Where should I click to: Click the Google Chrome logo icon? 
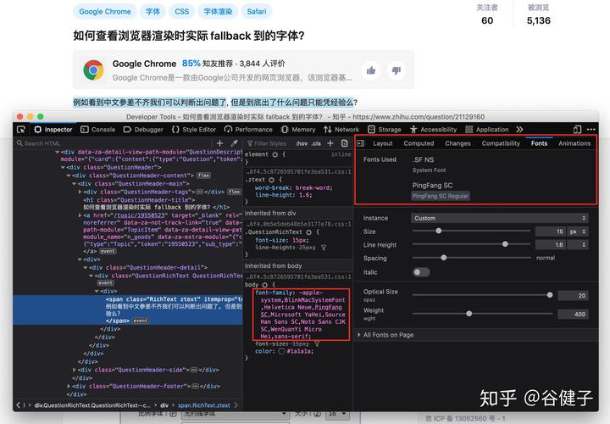coord(93,70)
